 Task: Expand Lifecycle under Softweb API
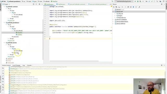click(x=115, y=14)
